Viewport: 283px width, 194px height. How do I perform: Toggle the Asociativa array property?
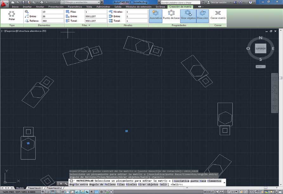coord(155,15)
